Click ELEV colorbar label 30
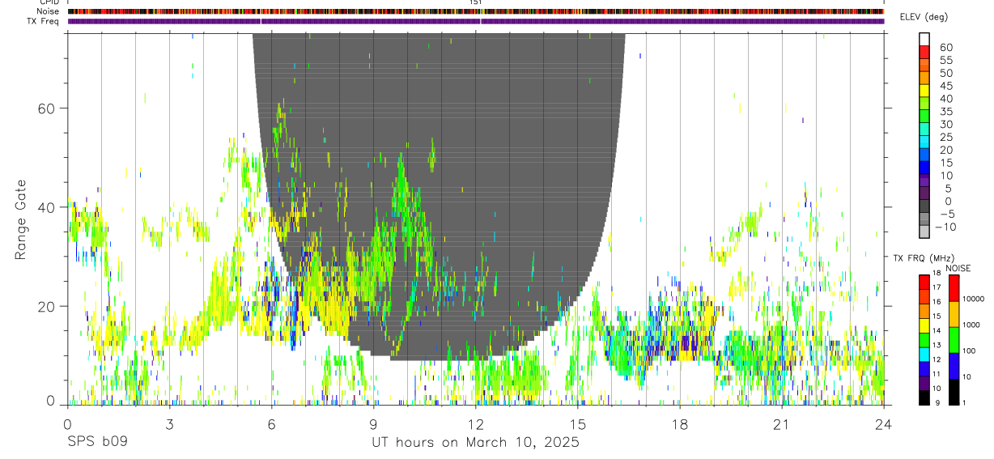994x459 pixels. [x=945, y=125]
